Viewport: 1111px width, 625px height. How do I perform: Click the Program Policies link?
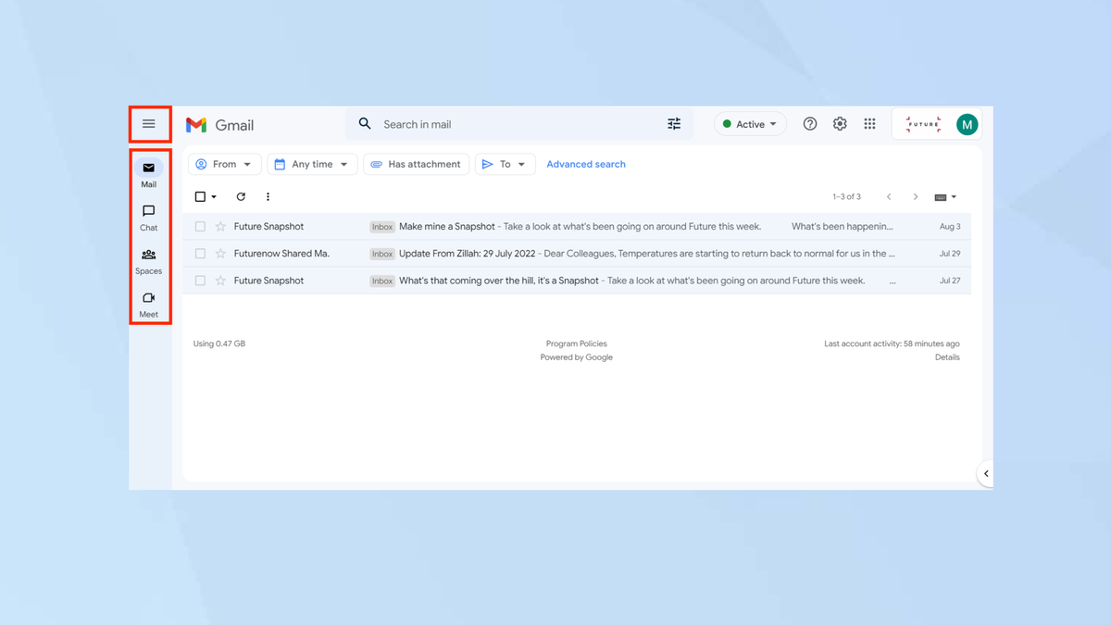tap(576, 343)
